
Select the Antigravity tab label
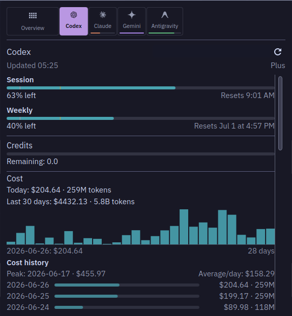(165, 26)
